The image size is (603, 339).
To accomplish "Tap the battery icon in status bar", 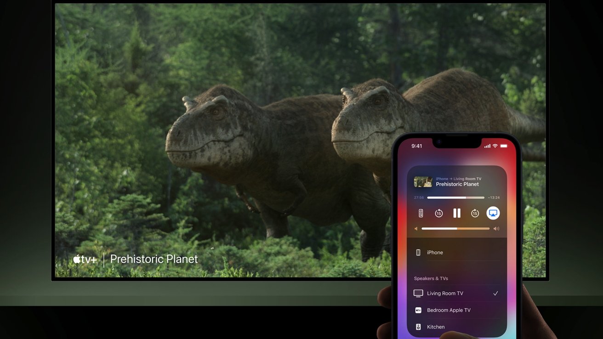I will 504,146.
